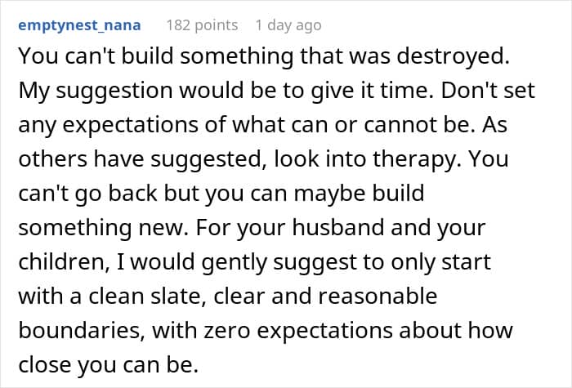Click the '1 day ago' timestamp
This screenshot has width=572, height=388.
[288, 25]
